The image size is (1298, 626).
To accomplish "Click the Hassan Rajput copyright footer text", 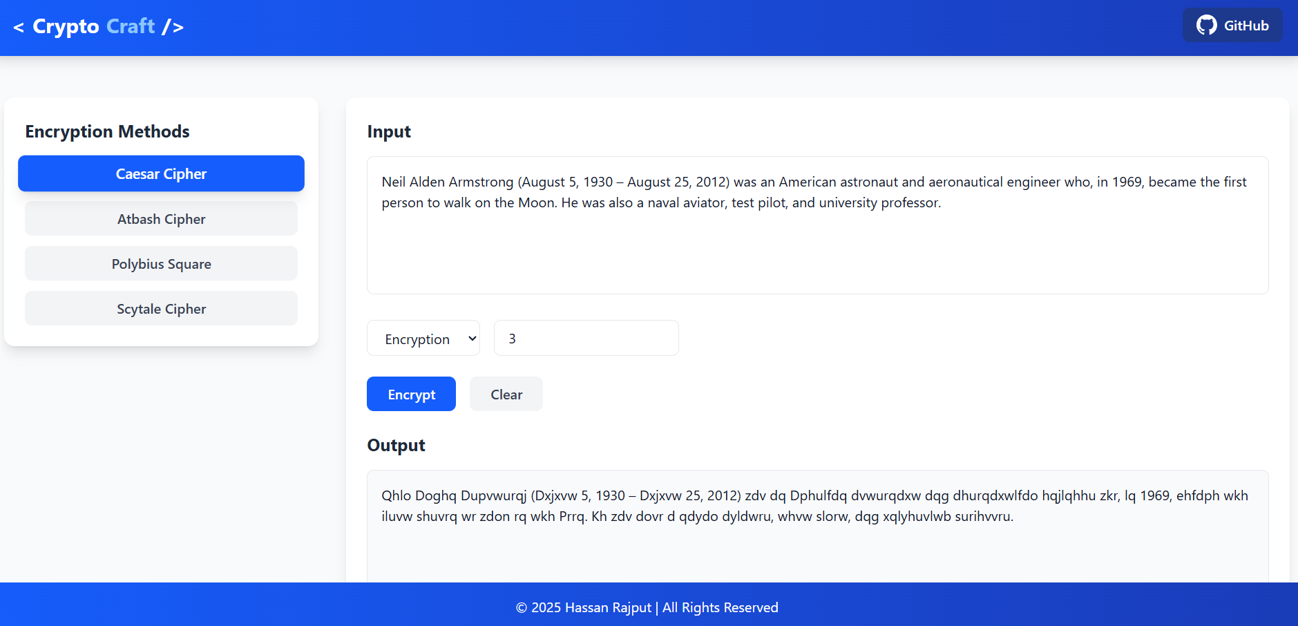I will click(647, 607).
